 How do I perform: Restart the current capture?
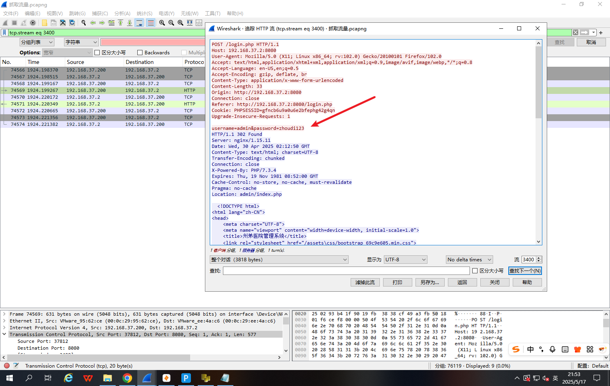[24, 23]
